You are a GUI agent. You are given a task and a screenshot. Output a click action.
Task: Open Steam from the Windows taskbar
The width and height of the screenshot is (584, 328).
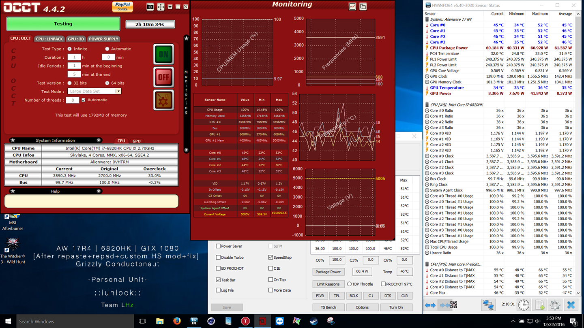(313, 321)
